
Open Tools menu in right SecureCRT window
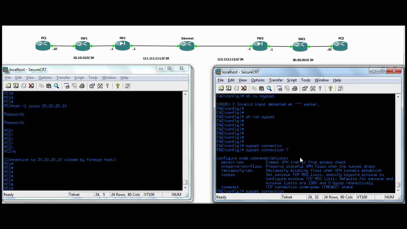tap(306, 80)
